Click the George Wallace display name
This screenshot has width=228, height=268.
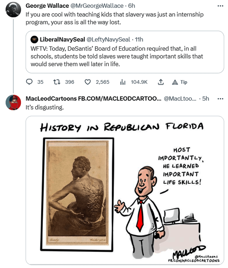point(47,6)
